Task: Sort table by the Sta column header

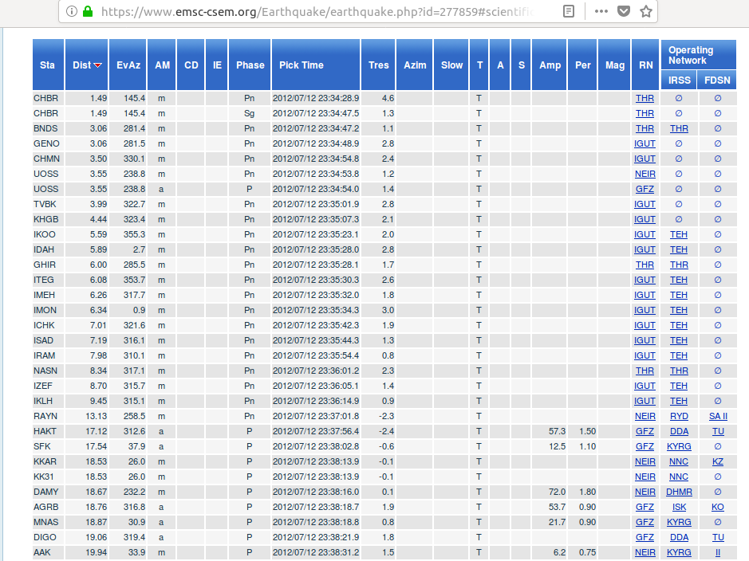Action: [47, 65]
